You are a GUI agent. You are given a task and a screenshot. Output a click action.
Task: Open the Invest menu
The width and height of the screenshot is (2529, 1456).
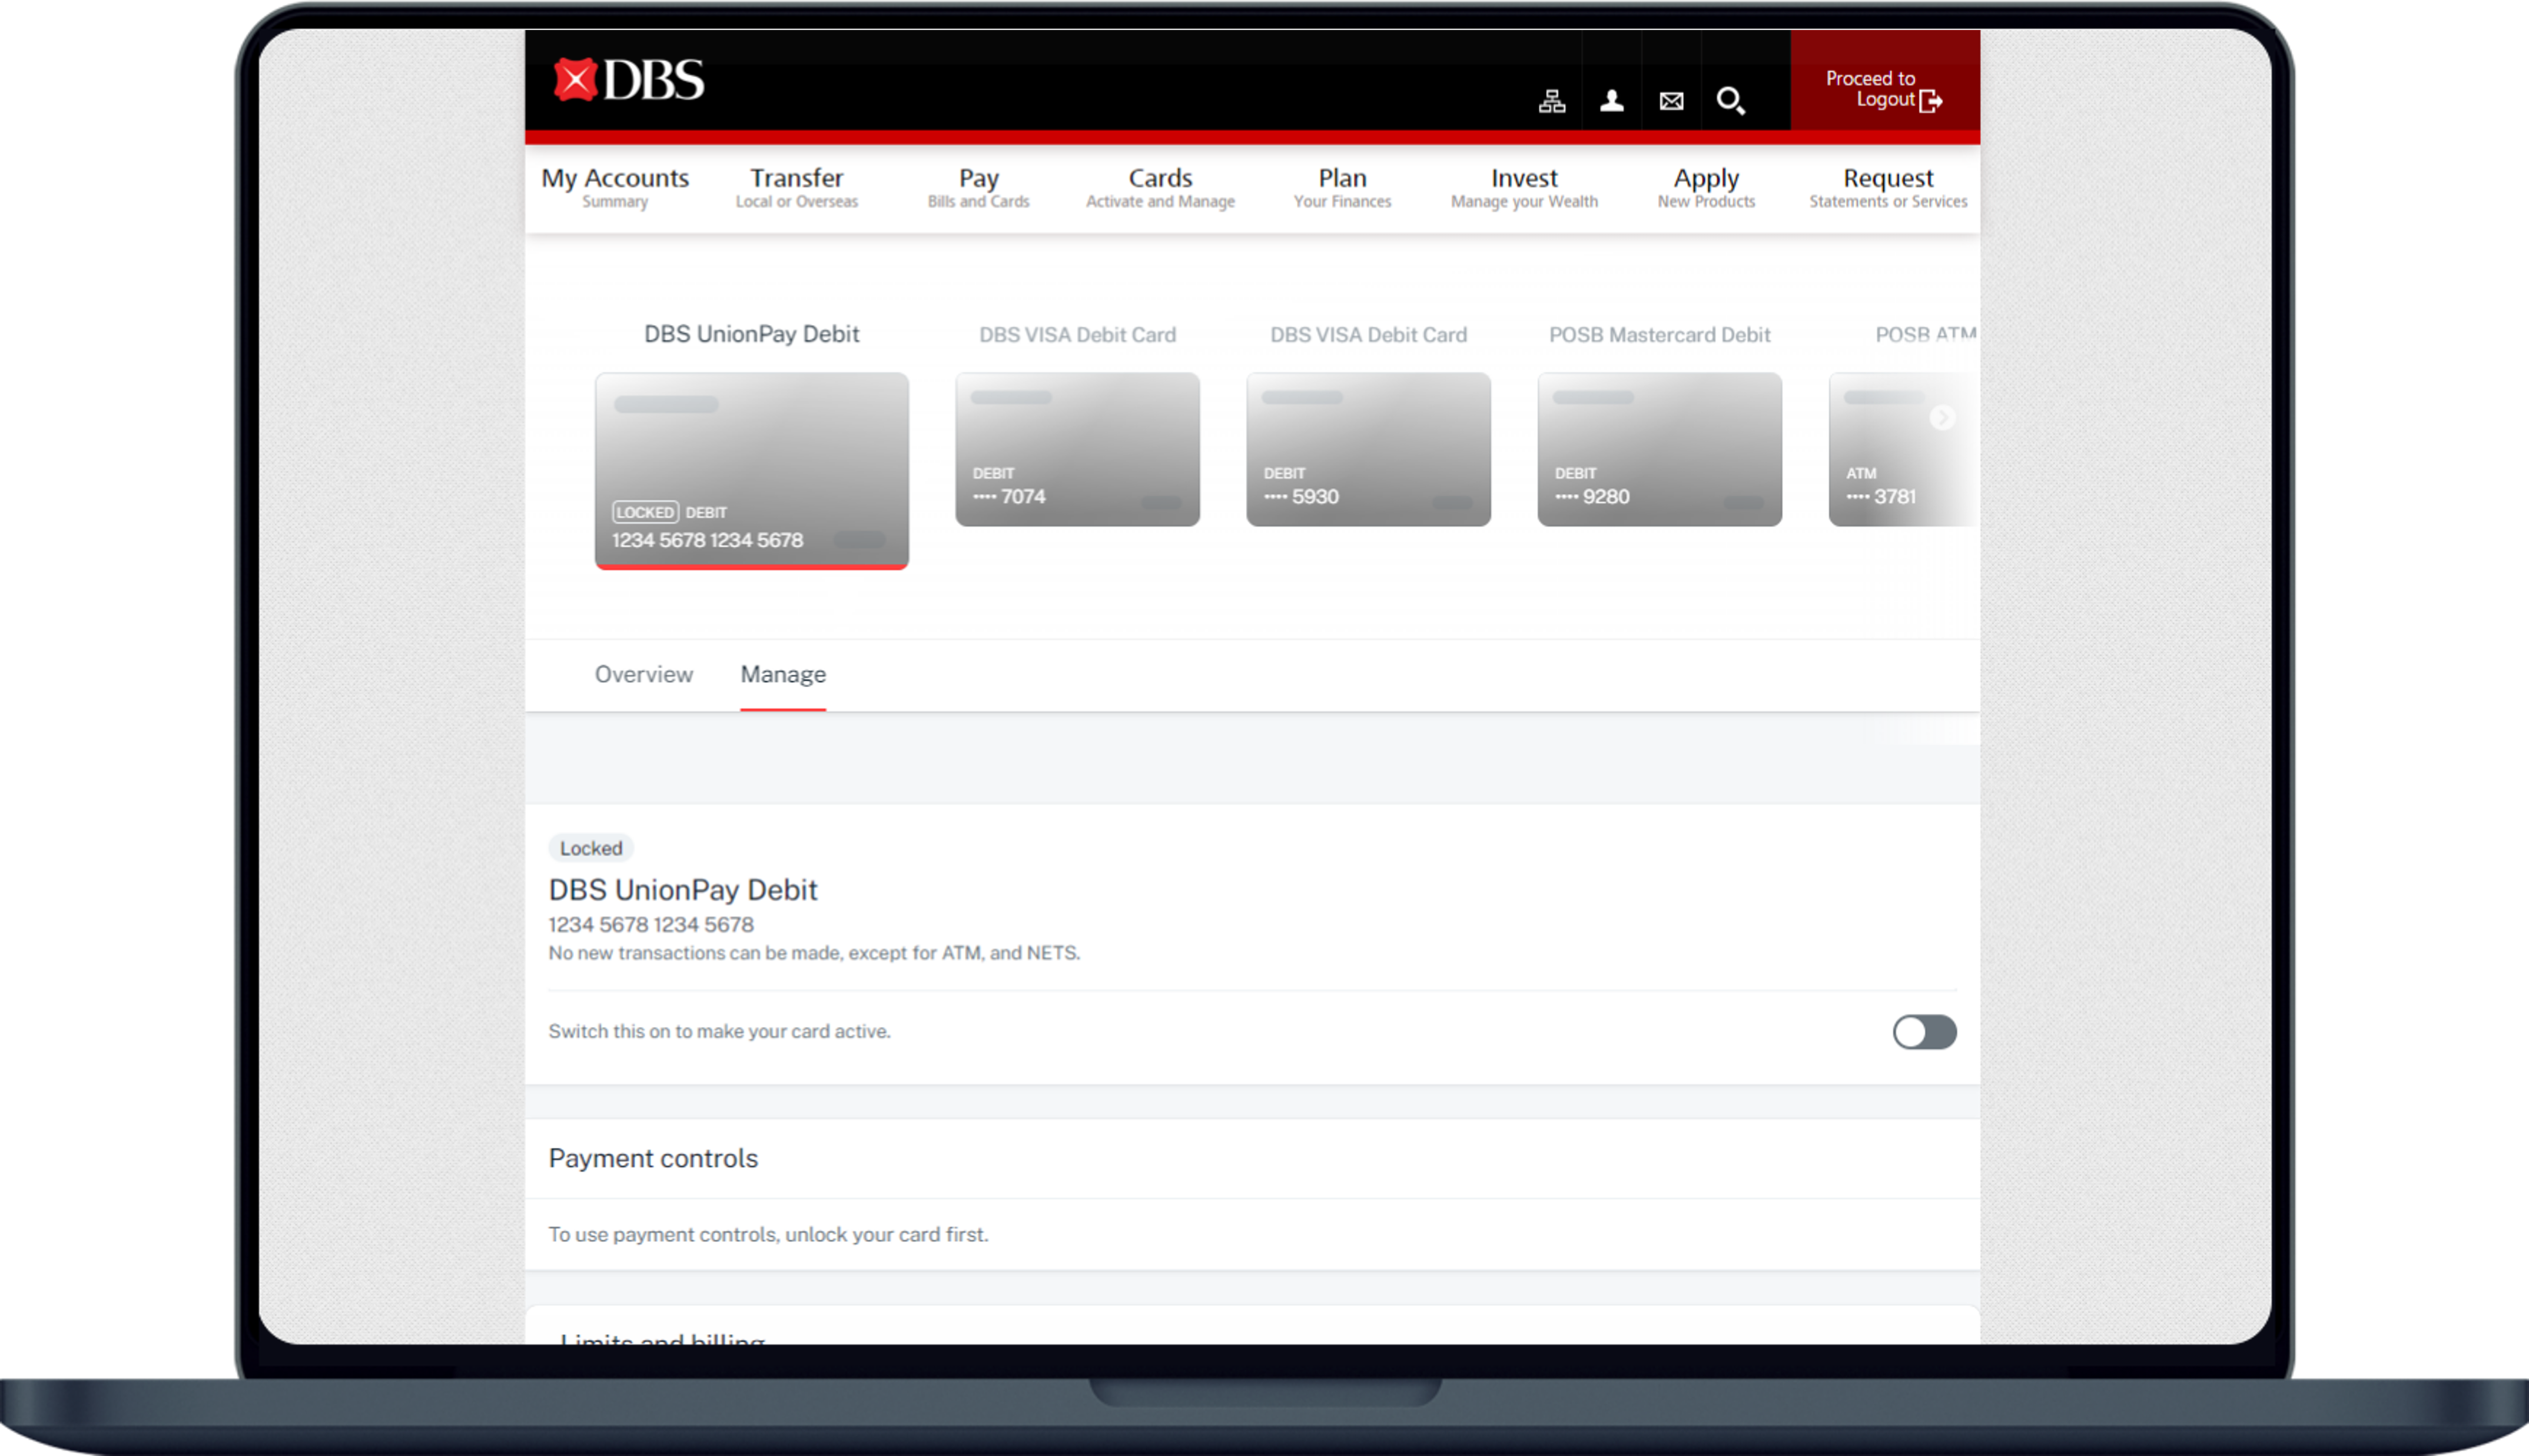(1522, 187)
